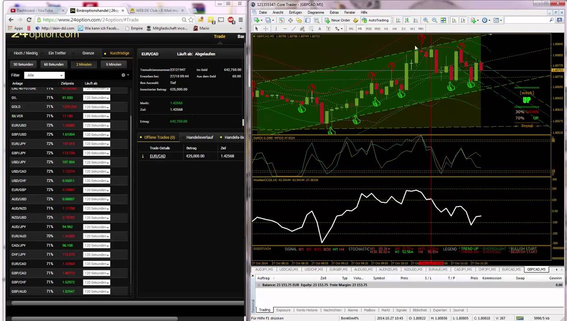Set timeframe to D1

pyautogui.click(x=403, y=29)
